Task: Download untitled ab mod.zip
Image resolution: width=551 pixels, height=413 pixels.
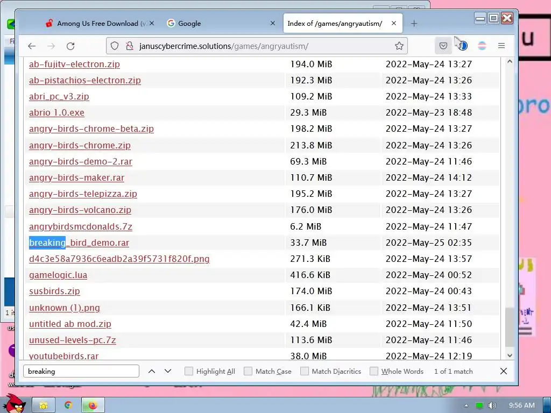Action: (70, 324)
